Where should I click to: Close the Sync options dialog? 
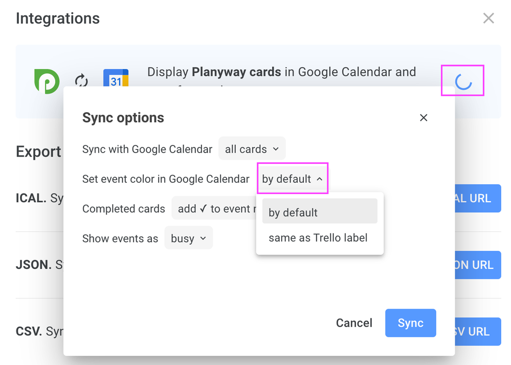(x=424, y=118)
